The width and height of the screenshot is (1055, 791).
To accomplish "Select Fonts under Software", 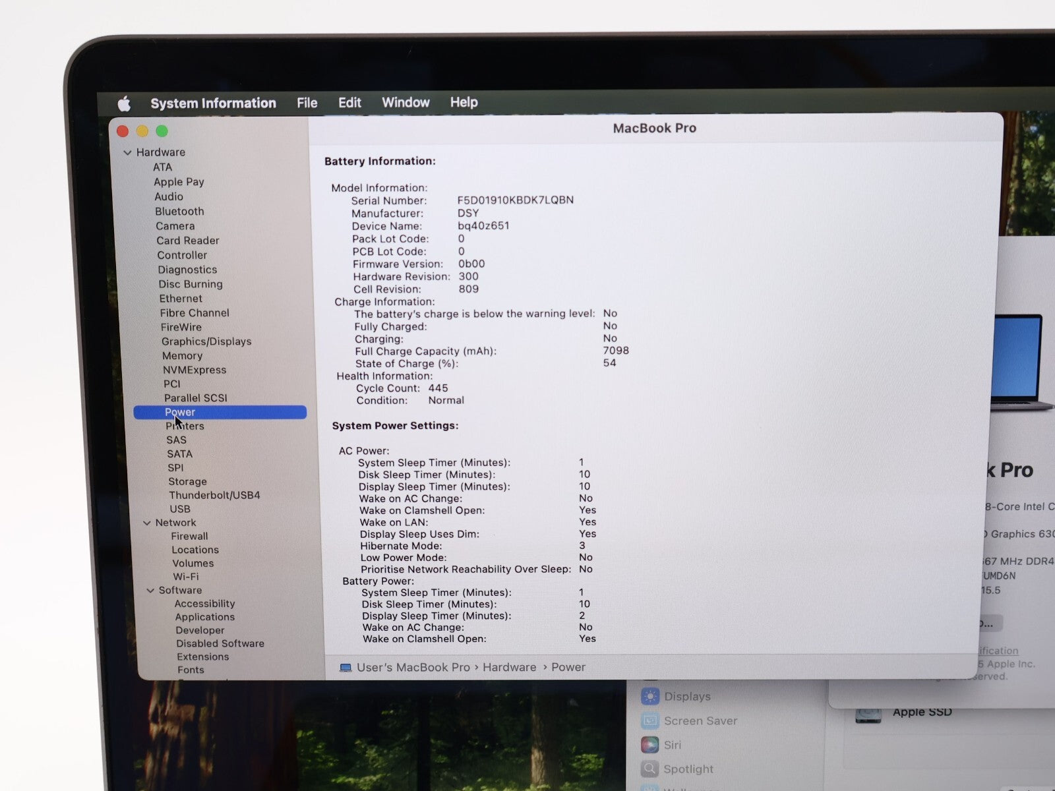I will pyautogui.click(x=191, y=670).
